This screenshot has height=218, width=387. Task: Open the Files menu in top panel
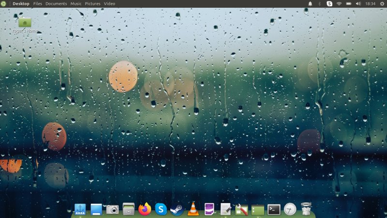click(x=37, y=4)
